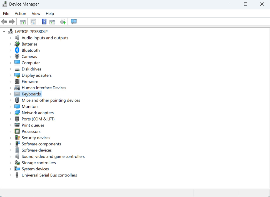270x197 pixels.
Task: Click the Keyboards category icon
Action: click(17, 94)
